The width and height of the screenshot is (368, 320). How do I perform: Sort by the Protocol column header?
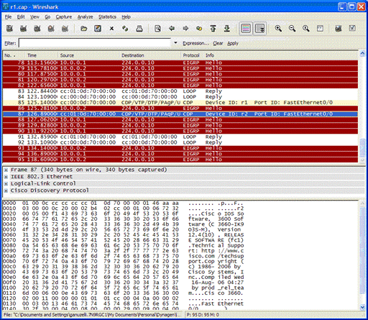(191, 55)
